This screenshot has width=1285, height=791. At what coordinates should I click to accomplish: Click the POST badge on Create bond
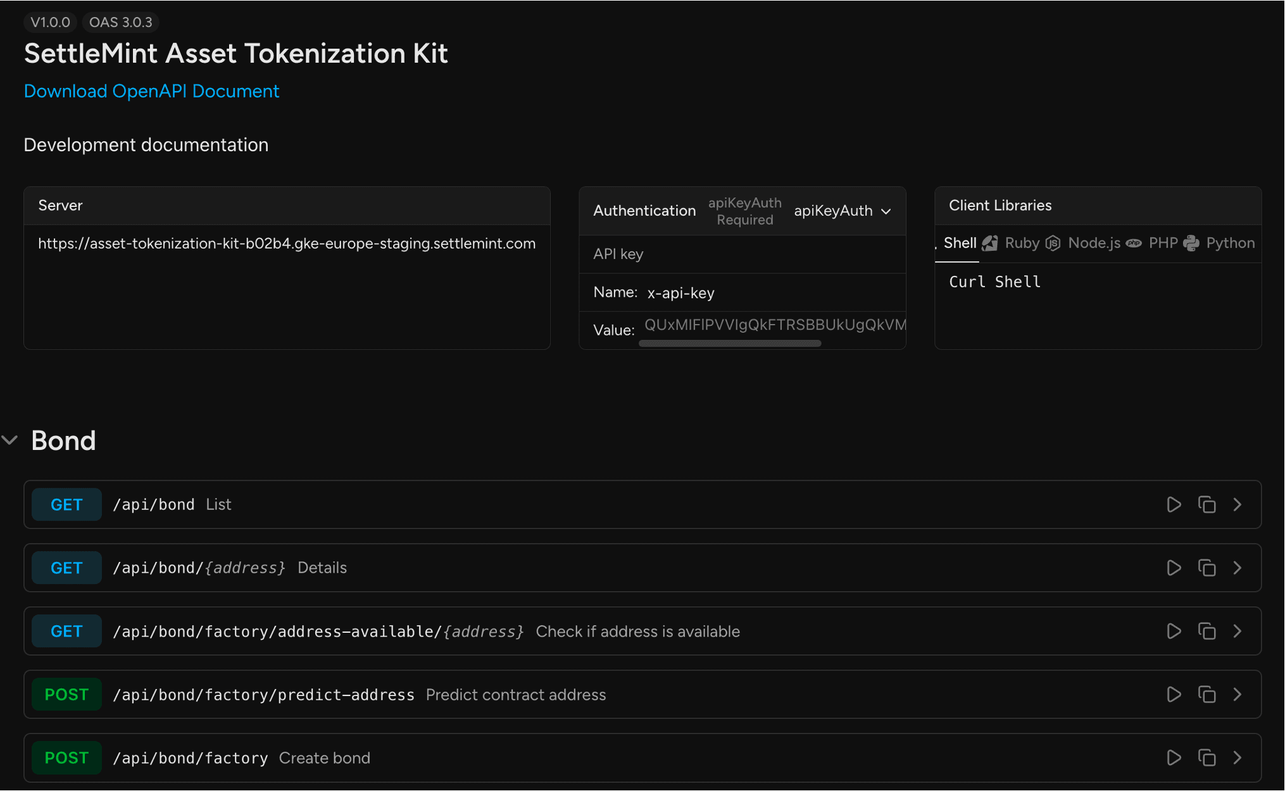(66, 757)
